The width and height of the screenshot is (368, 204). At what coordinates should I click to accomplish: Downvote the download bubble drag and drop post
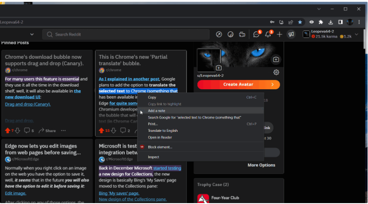(x=17, y=130)
